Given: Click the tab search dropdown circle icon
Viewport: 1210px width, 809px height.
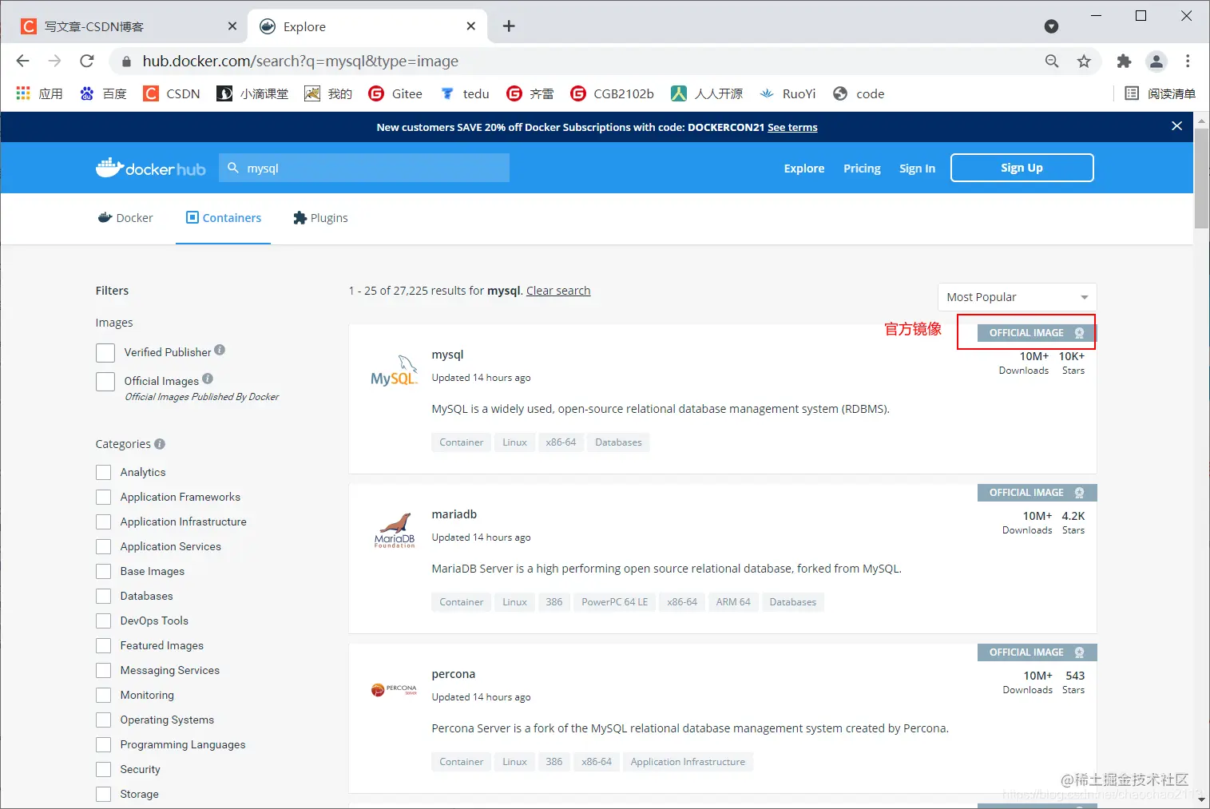Looking at the screenshot, I should point(1052,26).
